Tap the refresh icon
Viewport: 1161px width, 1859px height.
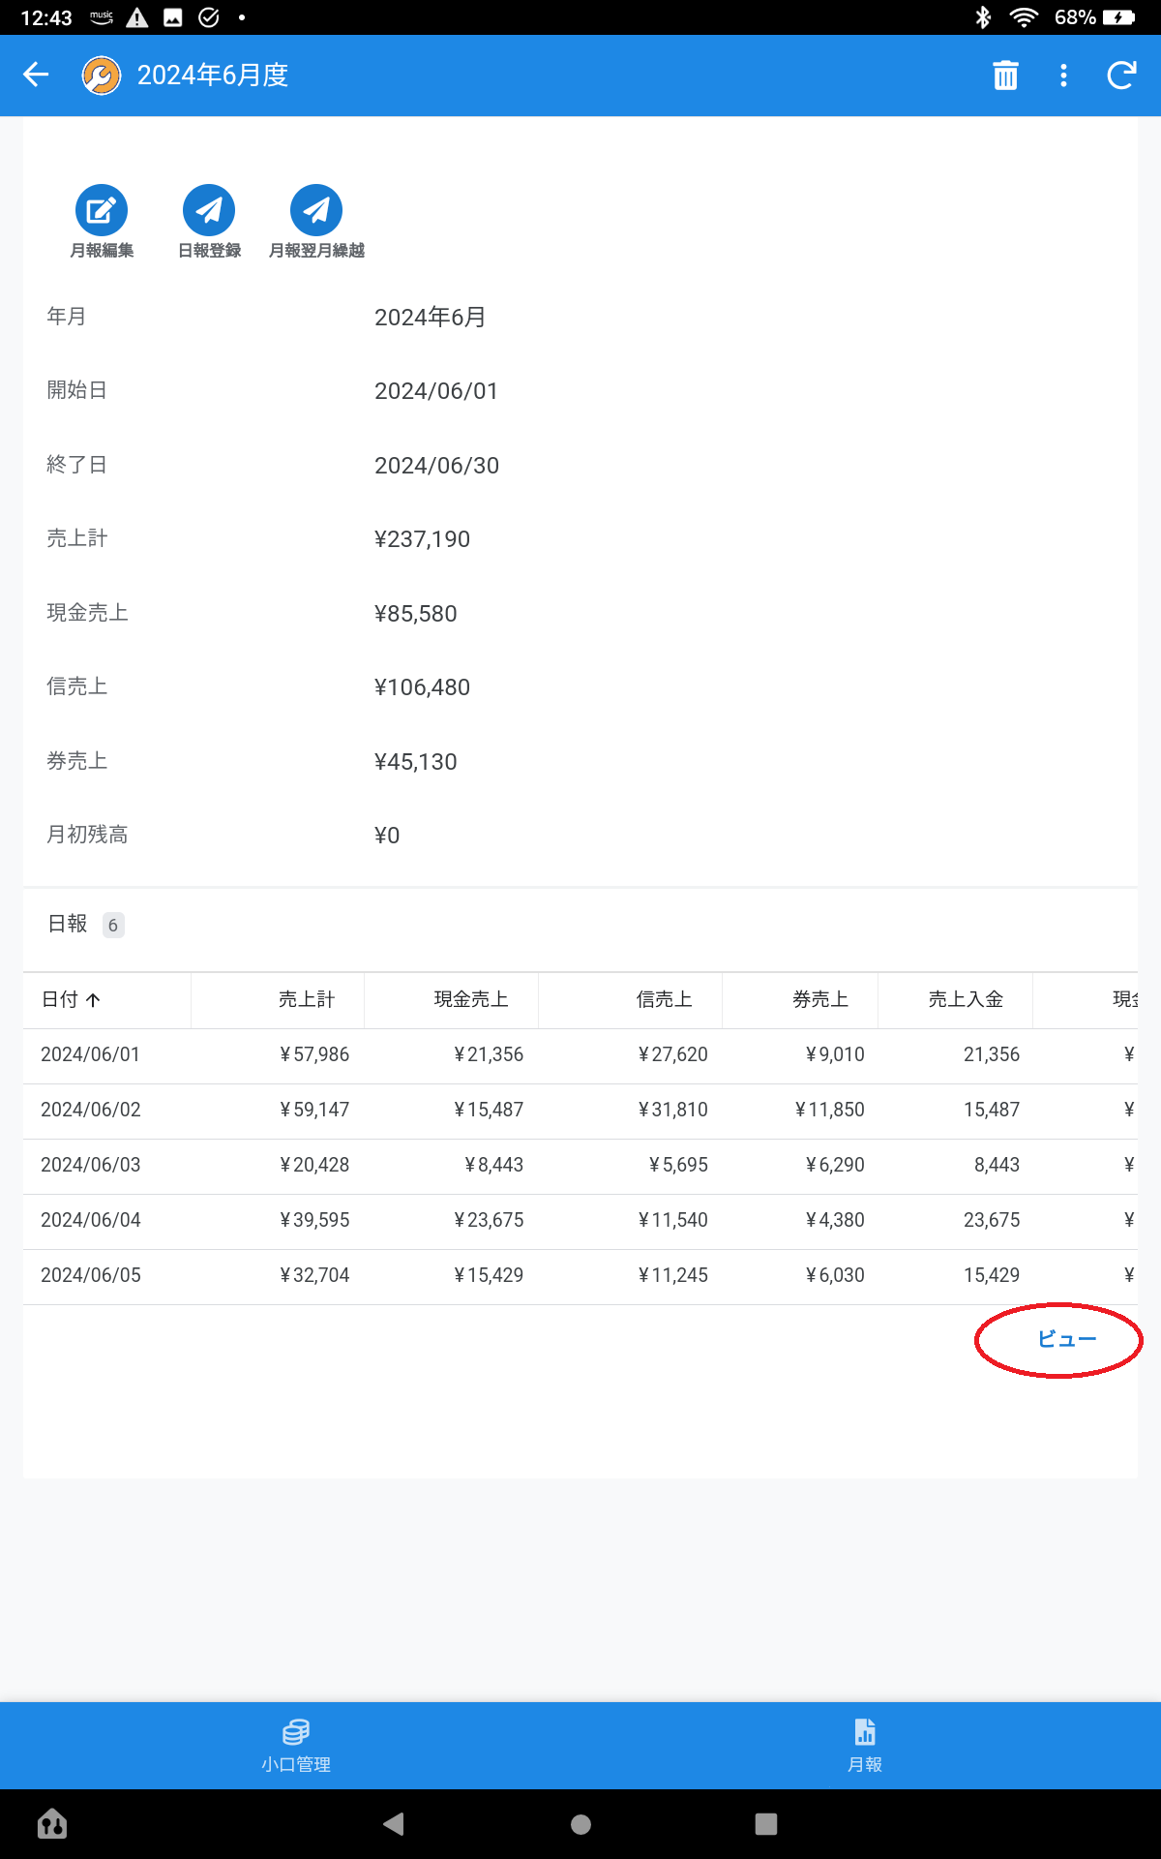tap(1121, 76)
